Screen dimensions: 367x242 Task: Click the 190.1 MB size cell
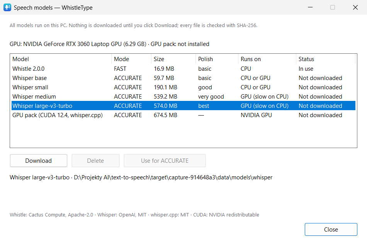tap(165, 87)
